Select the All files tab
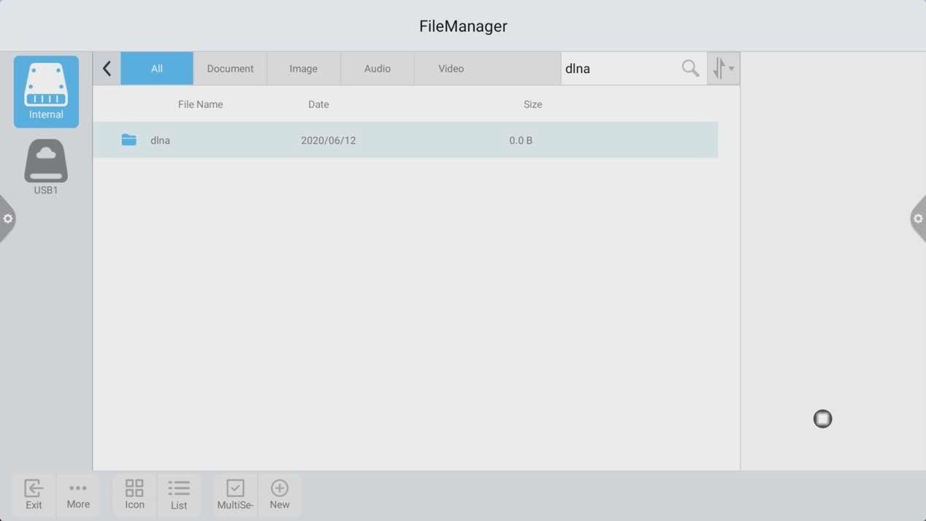The height and width of the screenshot is (521, 926). point(157,69)
